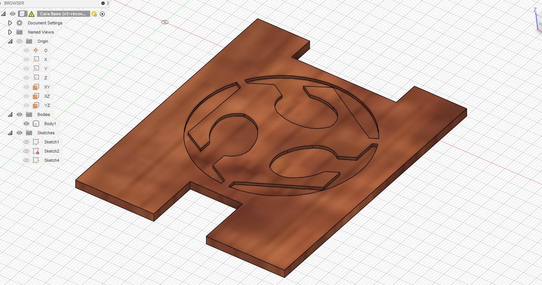Click the yellow warning triangle icon

click(31, 14)
